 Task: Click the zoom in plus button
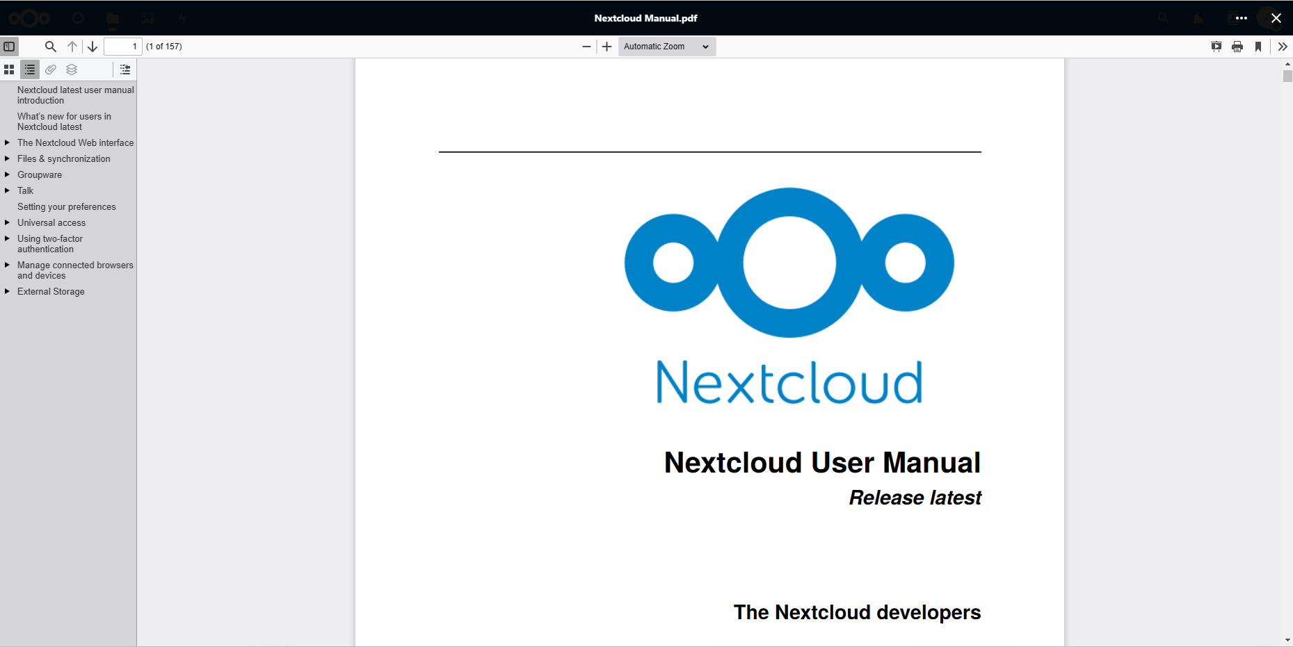click(607, 47)
